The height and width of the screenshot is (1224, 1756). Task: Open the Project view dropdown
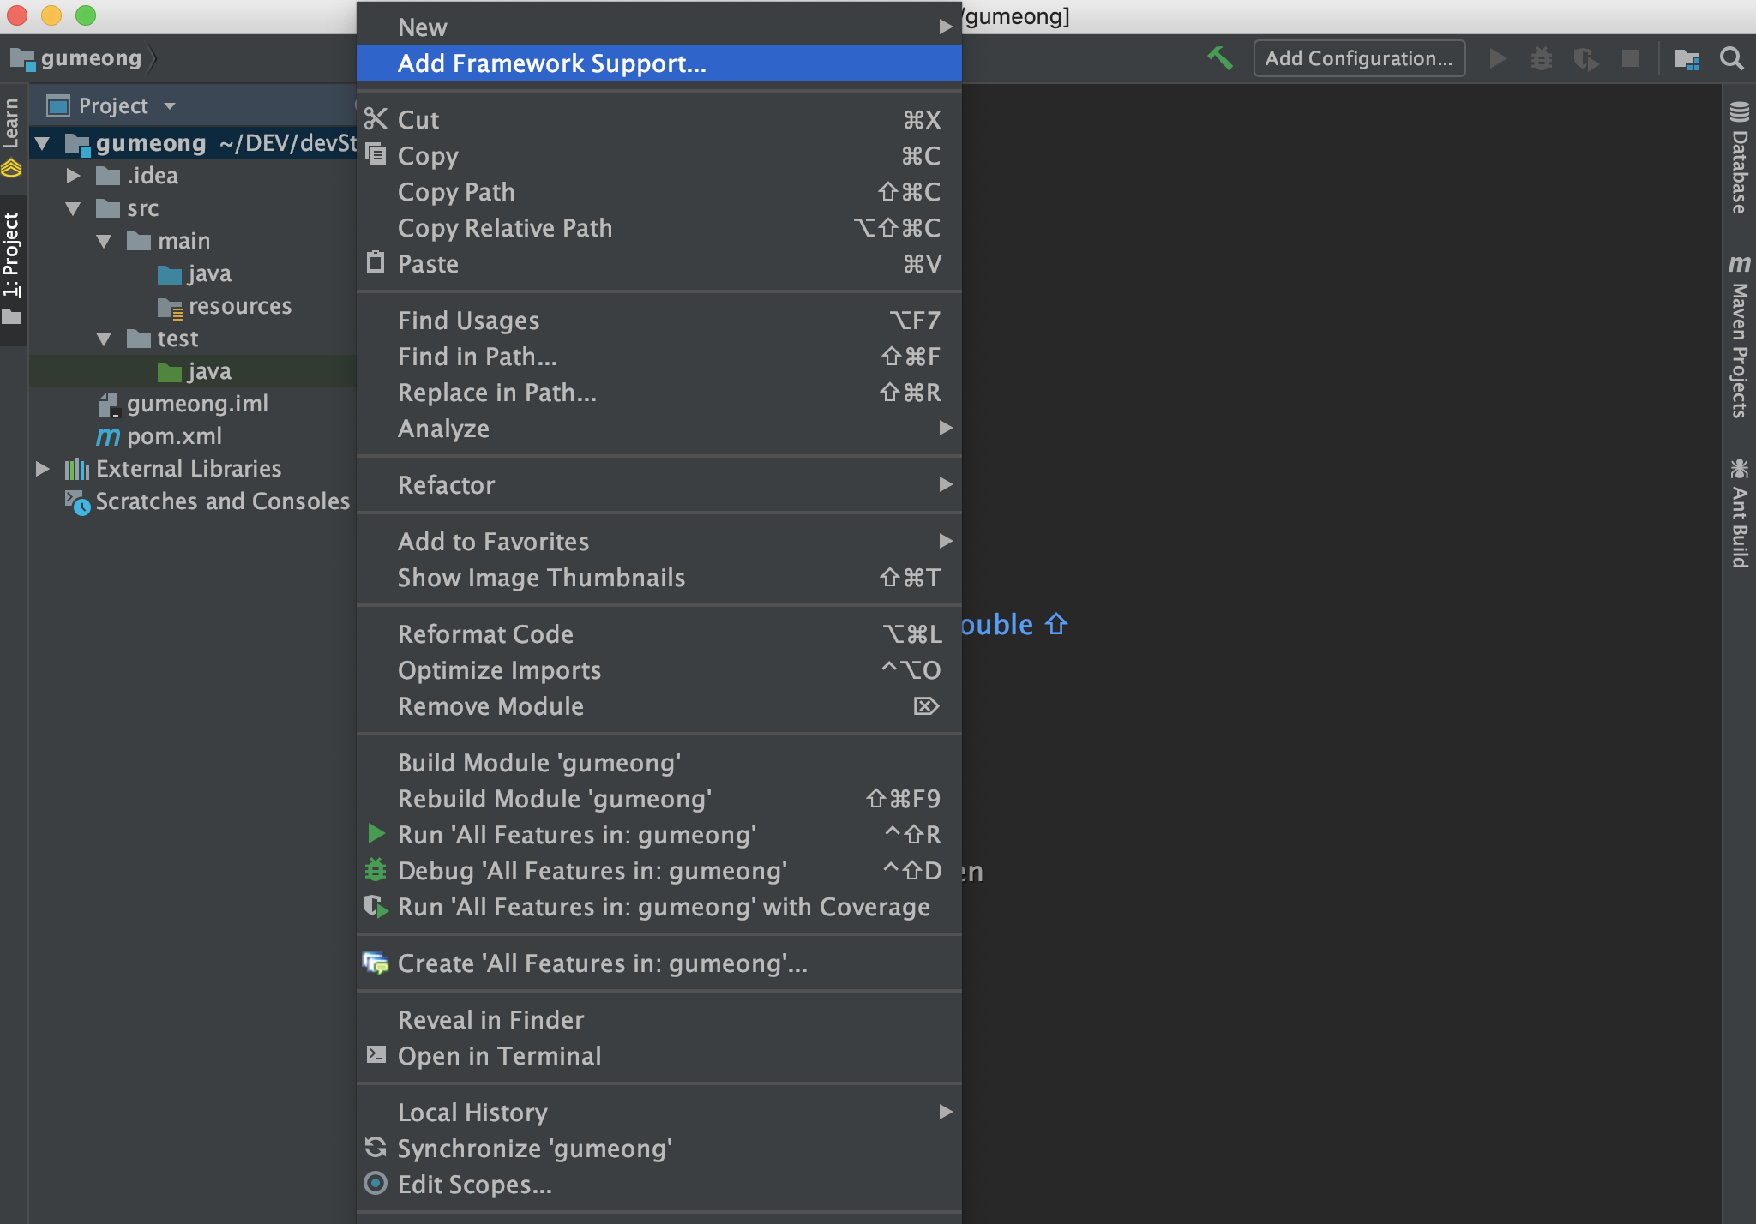coord(170,105)
